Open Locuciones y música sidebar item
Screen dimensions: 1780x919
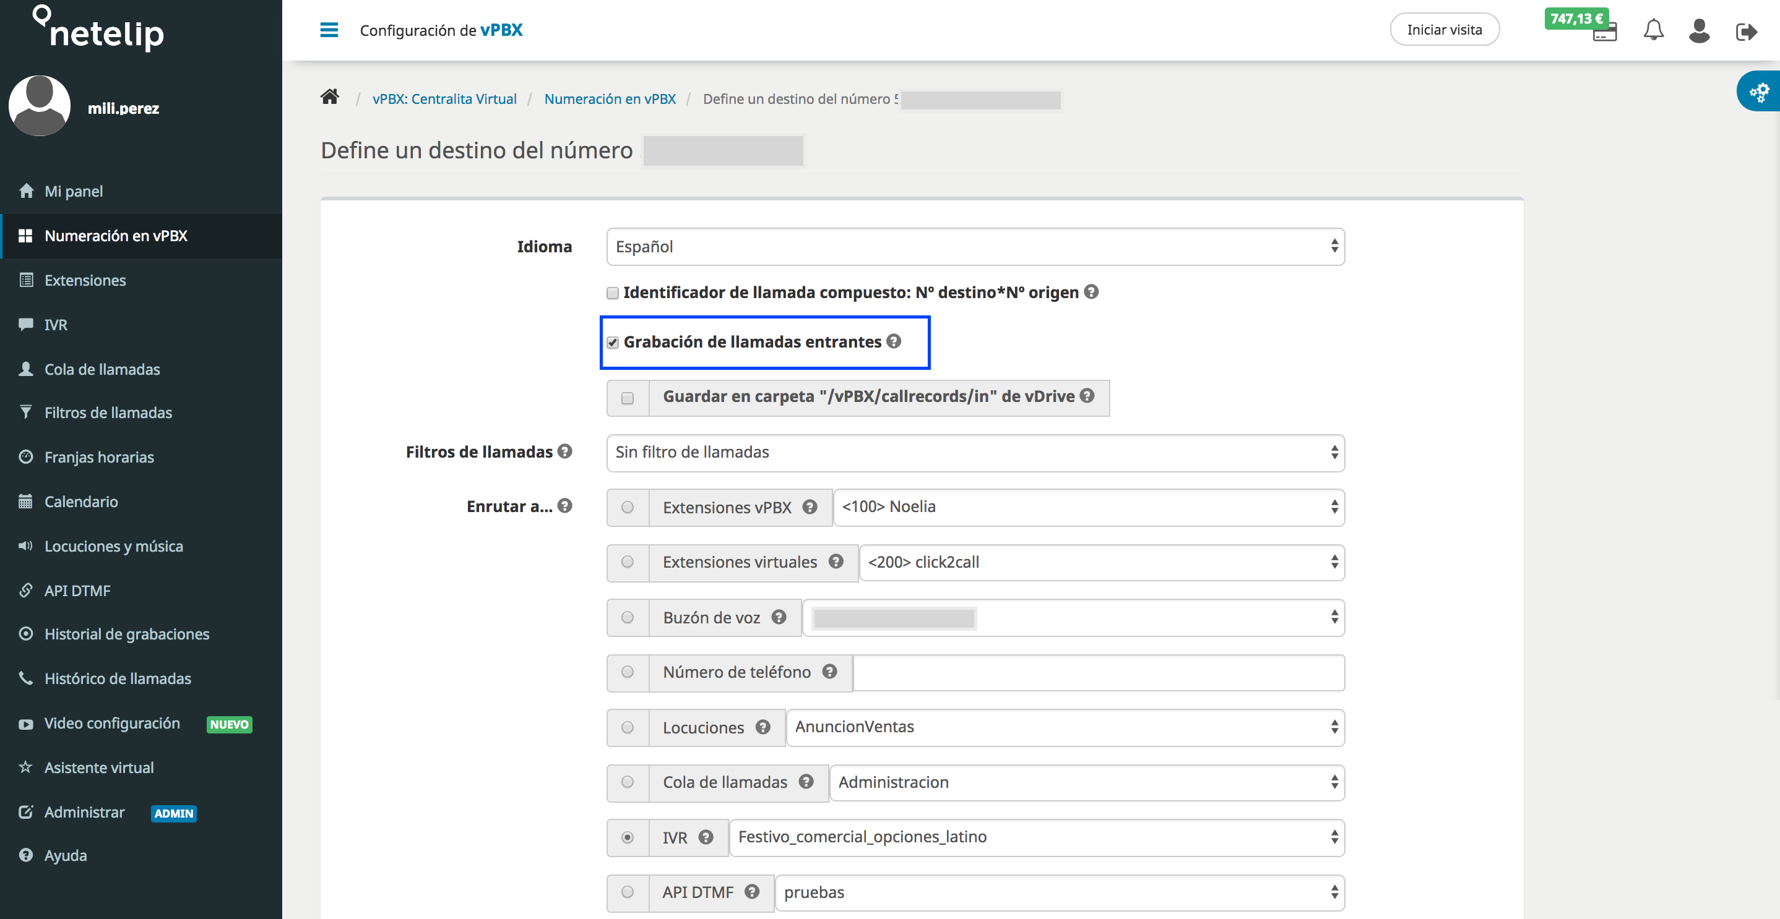[x=141, y=545]
